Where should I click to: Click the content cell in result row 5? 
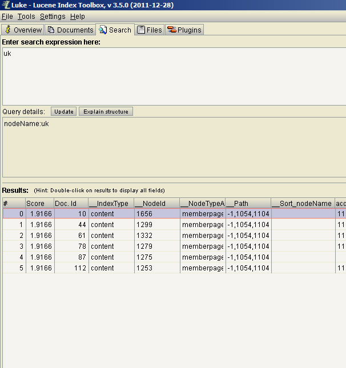click(x=111, y=268)
